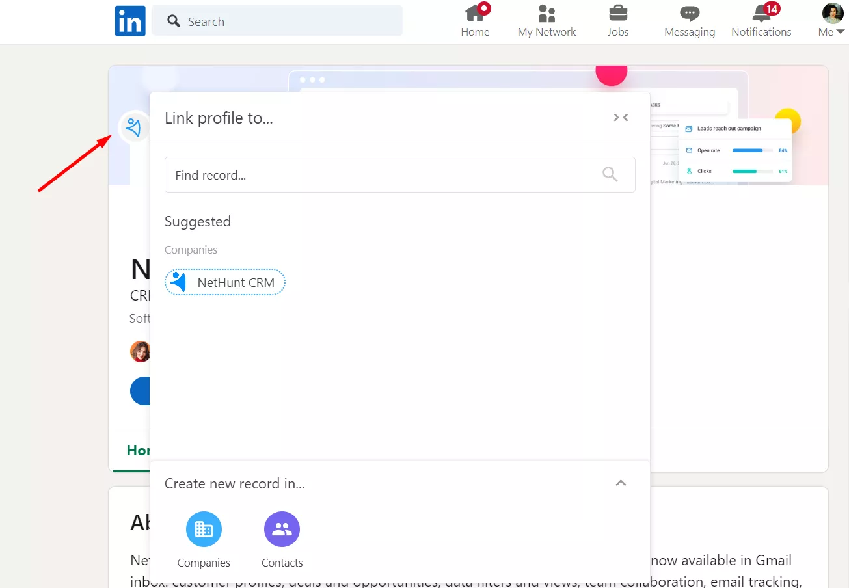This screenshot has width=849, height=588.
Task: Click the LinkedIn Search box
Action: (x=277, y=21)
